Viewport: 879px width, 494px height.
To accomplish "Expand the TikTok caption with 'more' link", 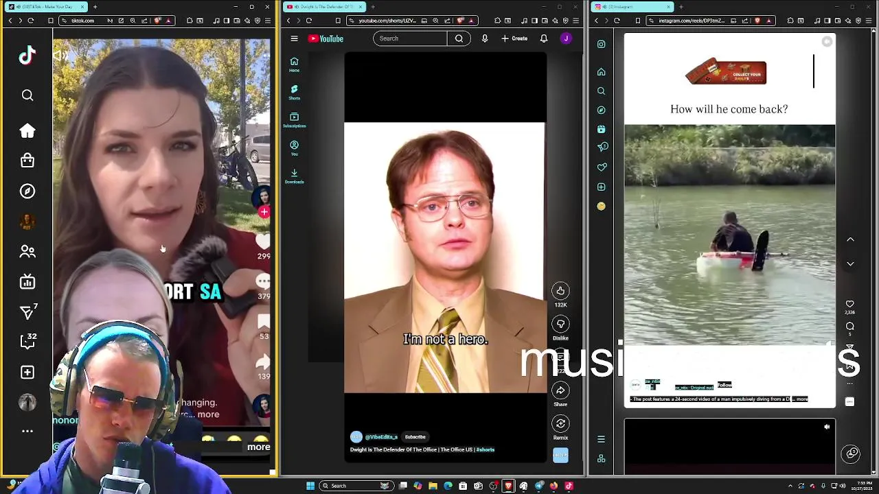I will pos(208,414).
